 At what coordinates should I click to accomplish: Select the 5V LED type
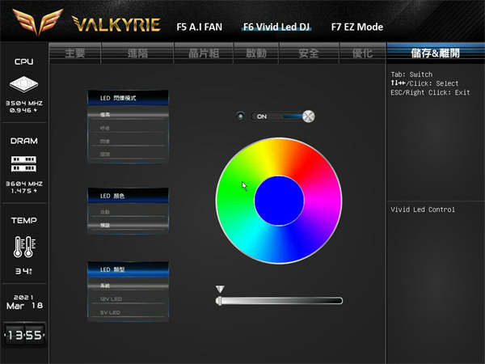128,312
